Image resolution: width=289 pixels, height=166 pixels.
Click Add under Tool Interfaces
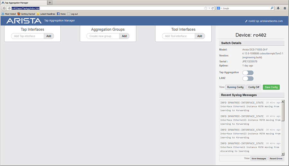[200, 36]
